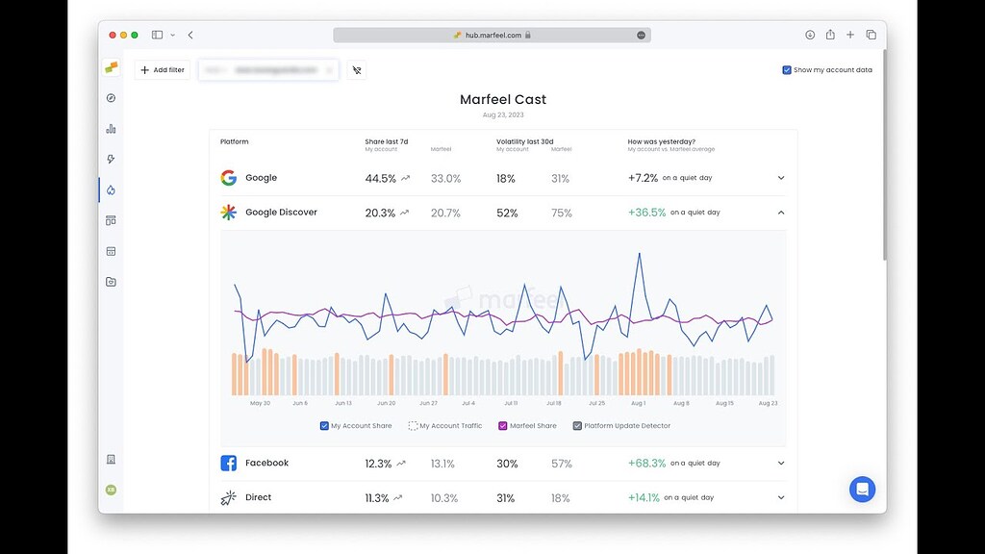Collapse the Google Discover chart section
The image size is (985, 554).
pyautogui.click(x=781, y=213)
